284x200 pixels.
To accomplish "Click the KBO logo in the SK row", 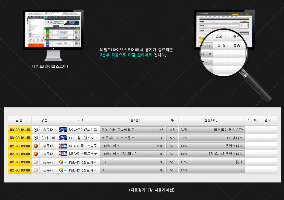I will tap(63, 170).
